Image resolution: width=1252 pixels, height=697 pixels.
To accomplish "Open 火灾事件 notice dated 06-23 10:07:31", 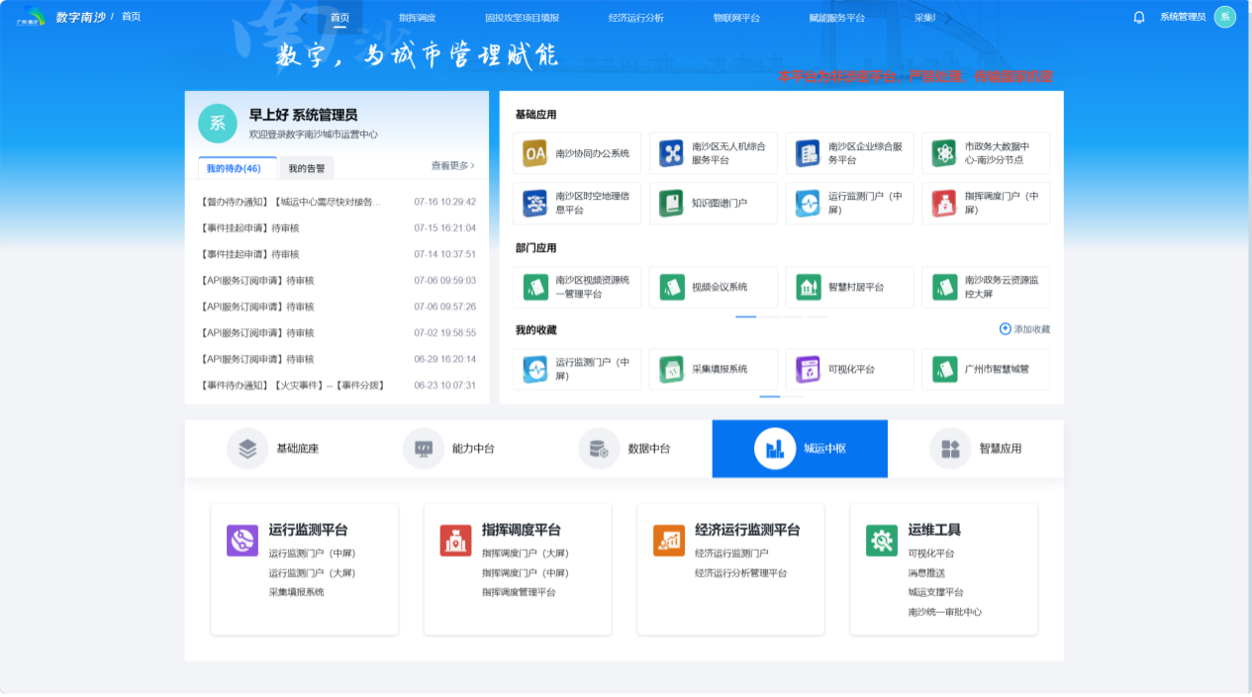I will [x=337, y=386].
